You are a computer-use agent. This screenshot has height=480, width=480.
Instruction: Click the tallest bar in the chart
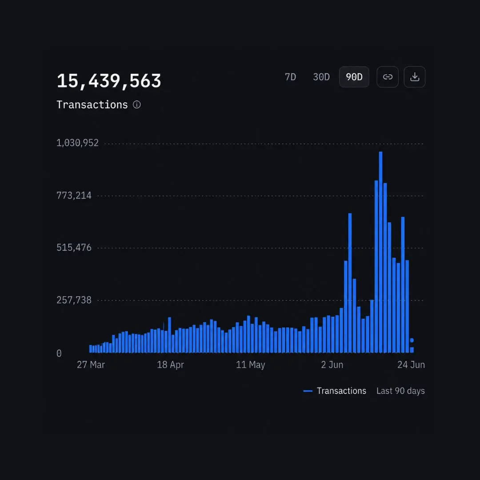pyautogui.click(x=380, y=252)
